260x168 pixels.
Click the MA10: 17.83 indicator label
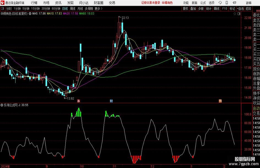pos(54,14)
